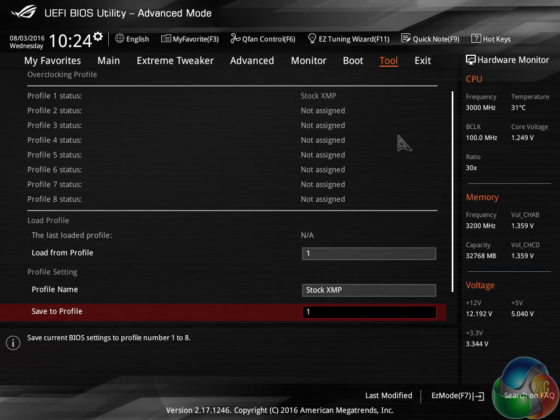Click the info circle icon
560x420 pixels.
(13, 343)
